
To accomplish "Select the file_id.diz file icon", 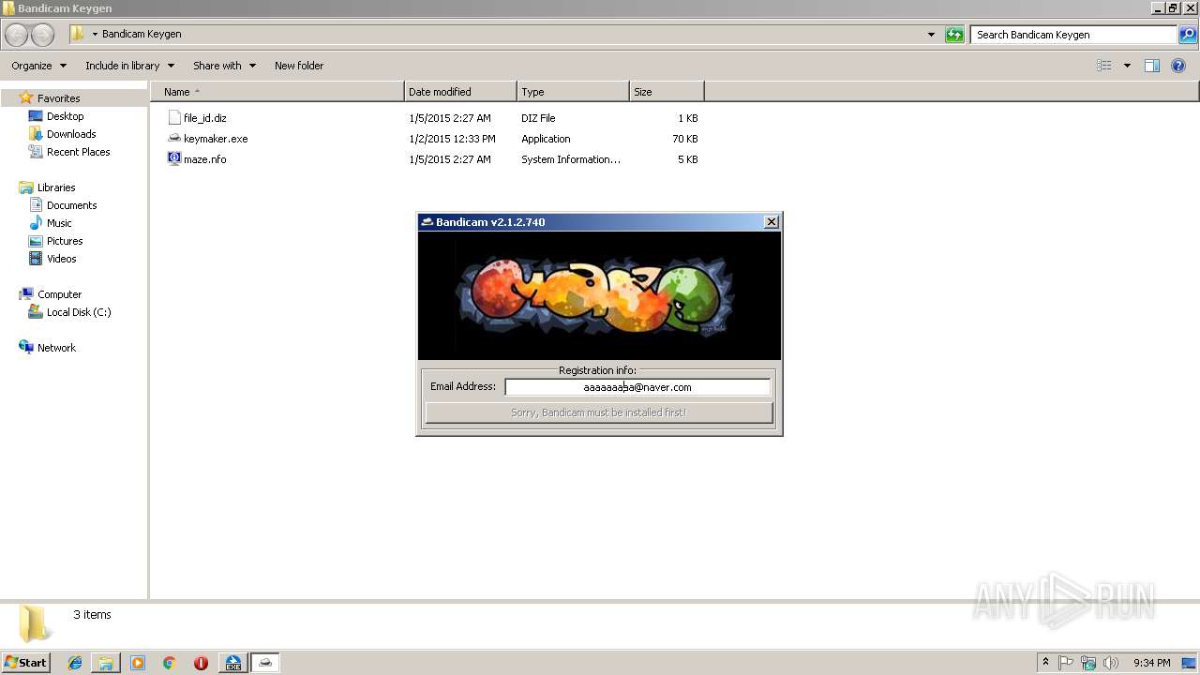I will tap(173, 118).
